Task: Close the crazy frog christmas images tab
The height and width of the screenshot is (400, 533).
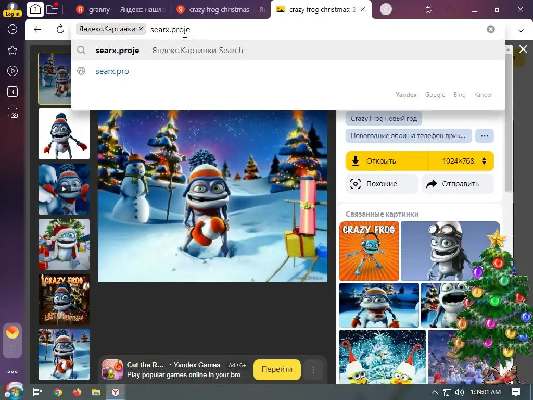Action: (x=363, y=9)
